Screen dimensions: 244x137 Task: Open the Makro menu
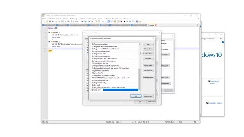[x=100, y=19]
